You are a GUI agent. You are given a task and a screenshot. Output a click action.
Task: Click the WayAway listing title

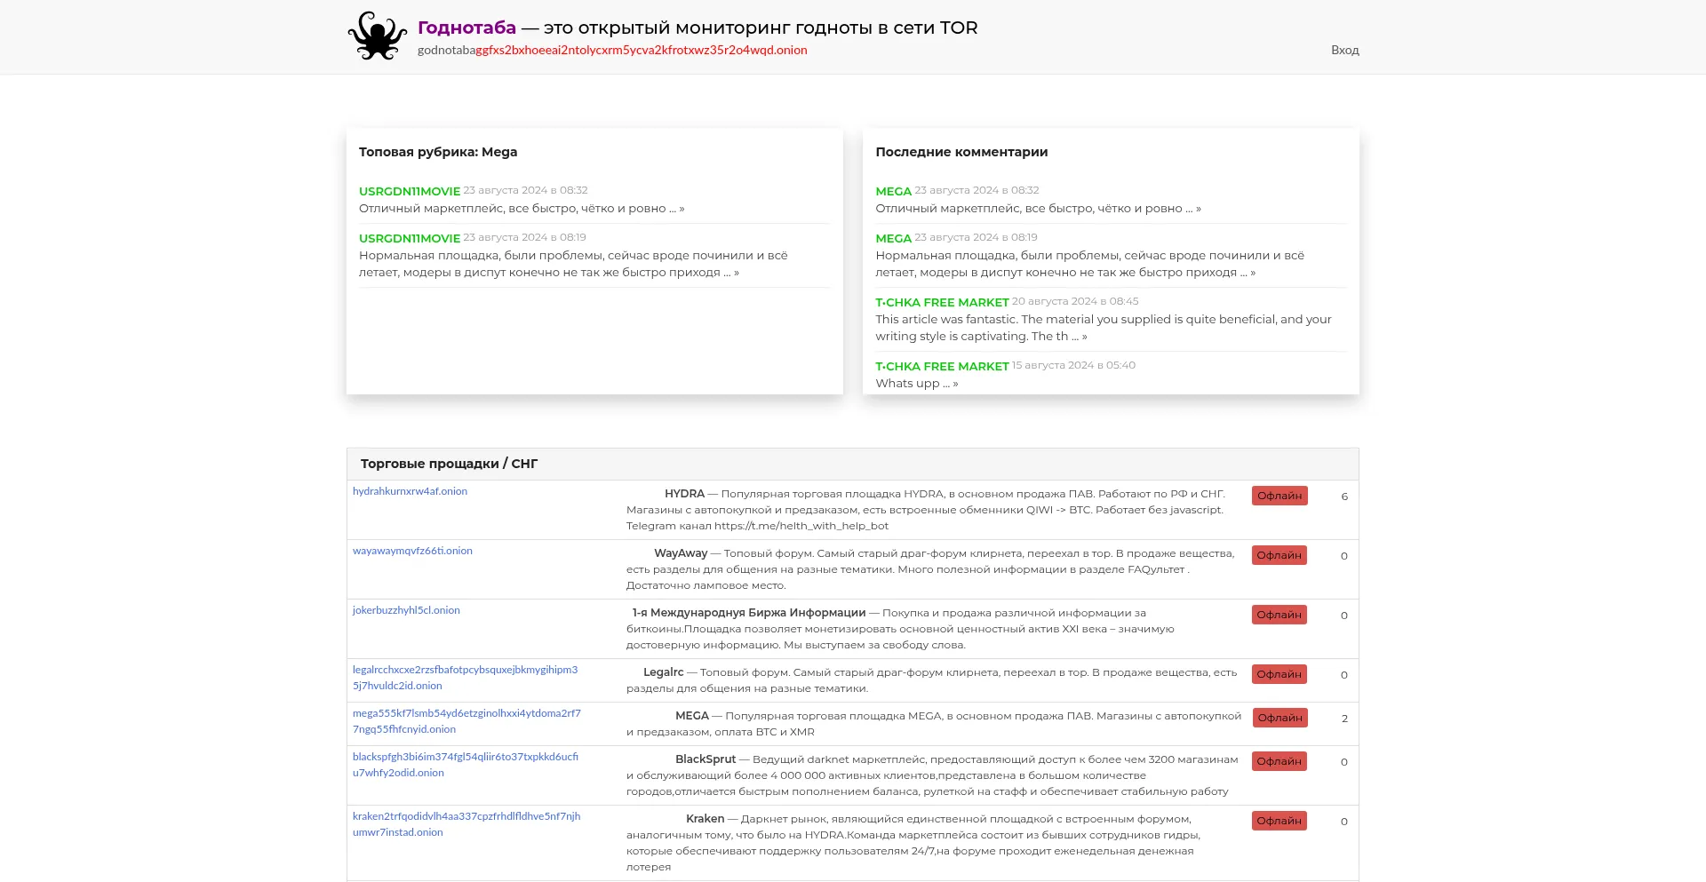click(x=681, y=553)
